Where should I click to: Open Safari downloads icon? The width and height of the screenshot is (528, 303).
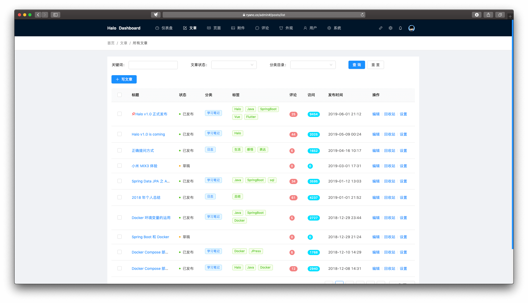pyautogui.click(x=477, y=15)
